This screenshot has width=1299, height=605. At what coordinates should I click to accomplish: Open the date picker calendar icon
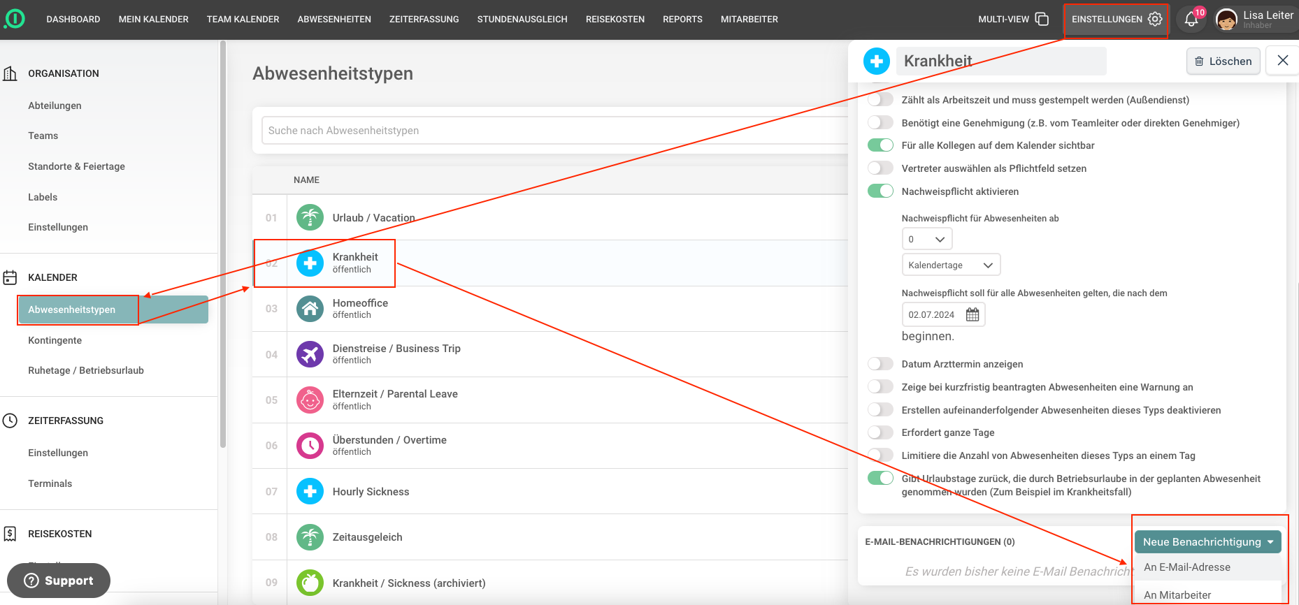coord(973,314)
